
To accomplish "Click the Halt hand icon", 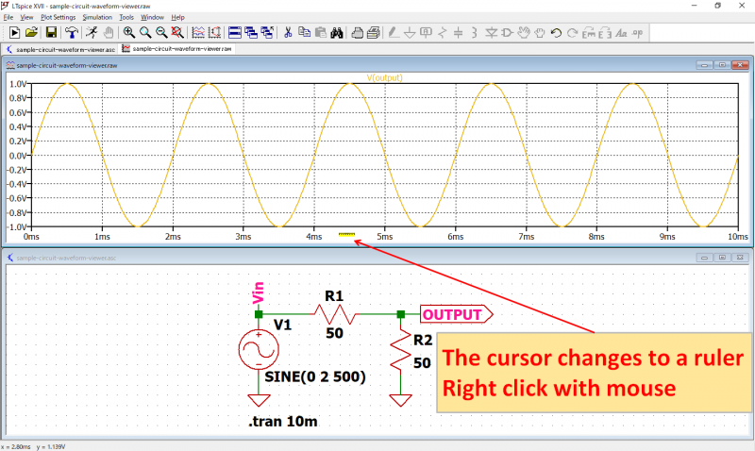I will tap(109, 33).
